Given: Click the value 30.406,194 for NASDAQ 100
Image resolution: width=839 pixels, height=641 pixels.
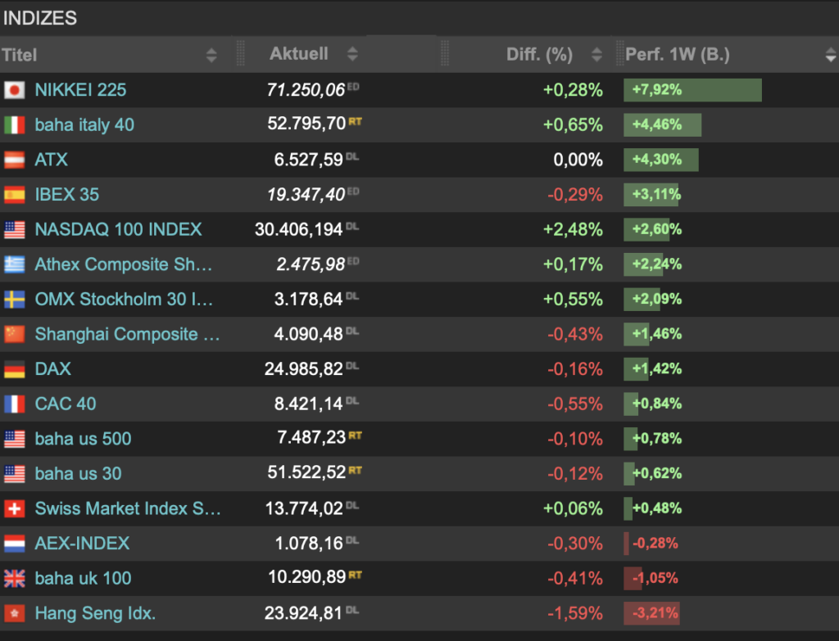Looking at the screenshot, I should [298, 229].
